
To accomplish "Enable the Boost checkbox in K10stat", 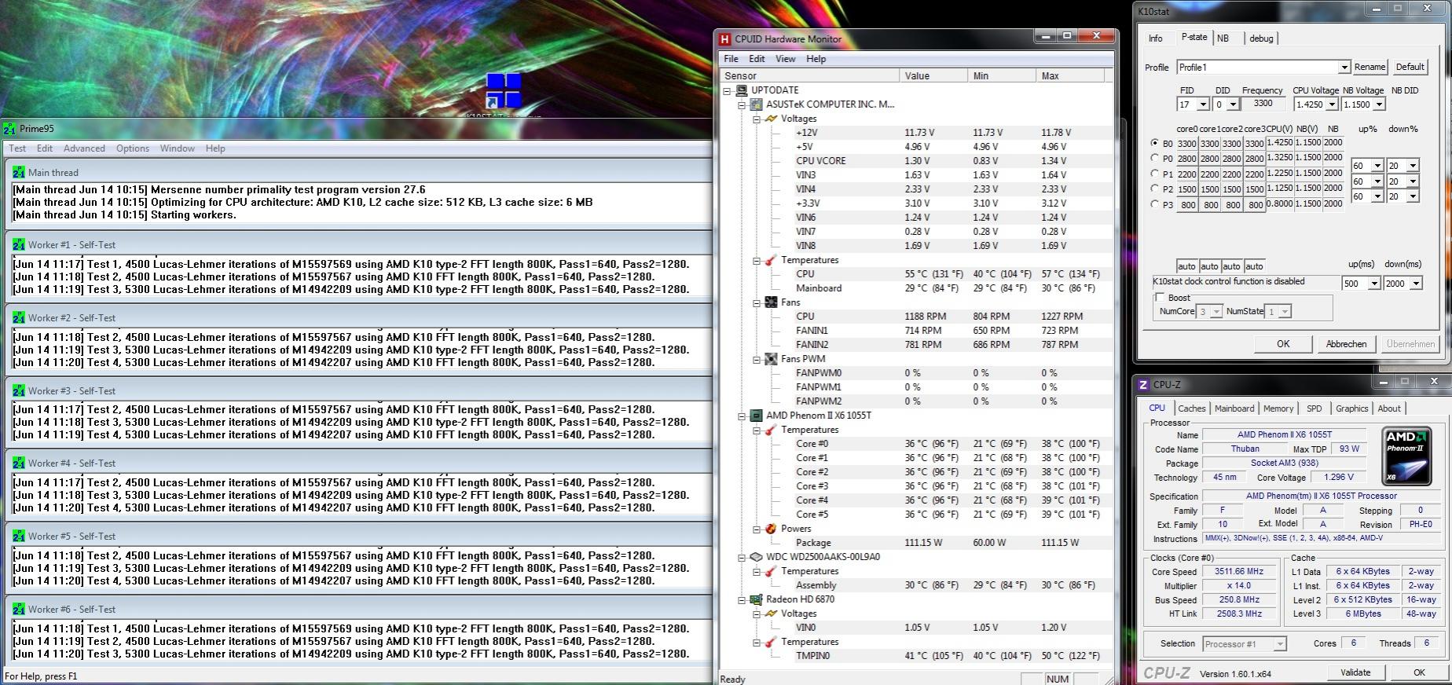I will [1160, 298].
